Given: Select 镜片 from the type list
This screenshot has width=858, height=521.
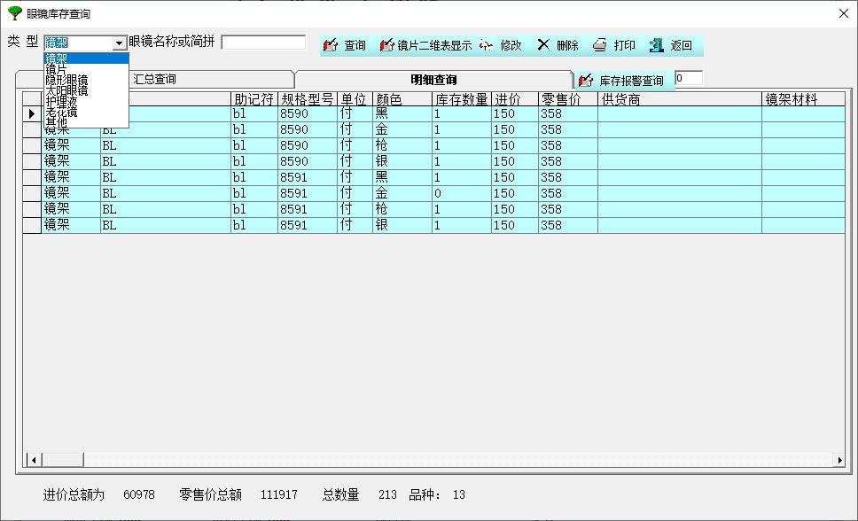Looking at the screenshot, I should (56, 69).
